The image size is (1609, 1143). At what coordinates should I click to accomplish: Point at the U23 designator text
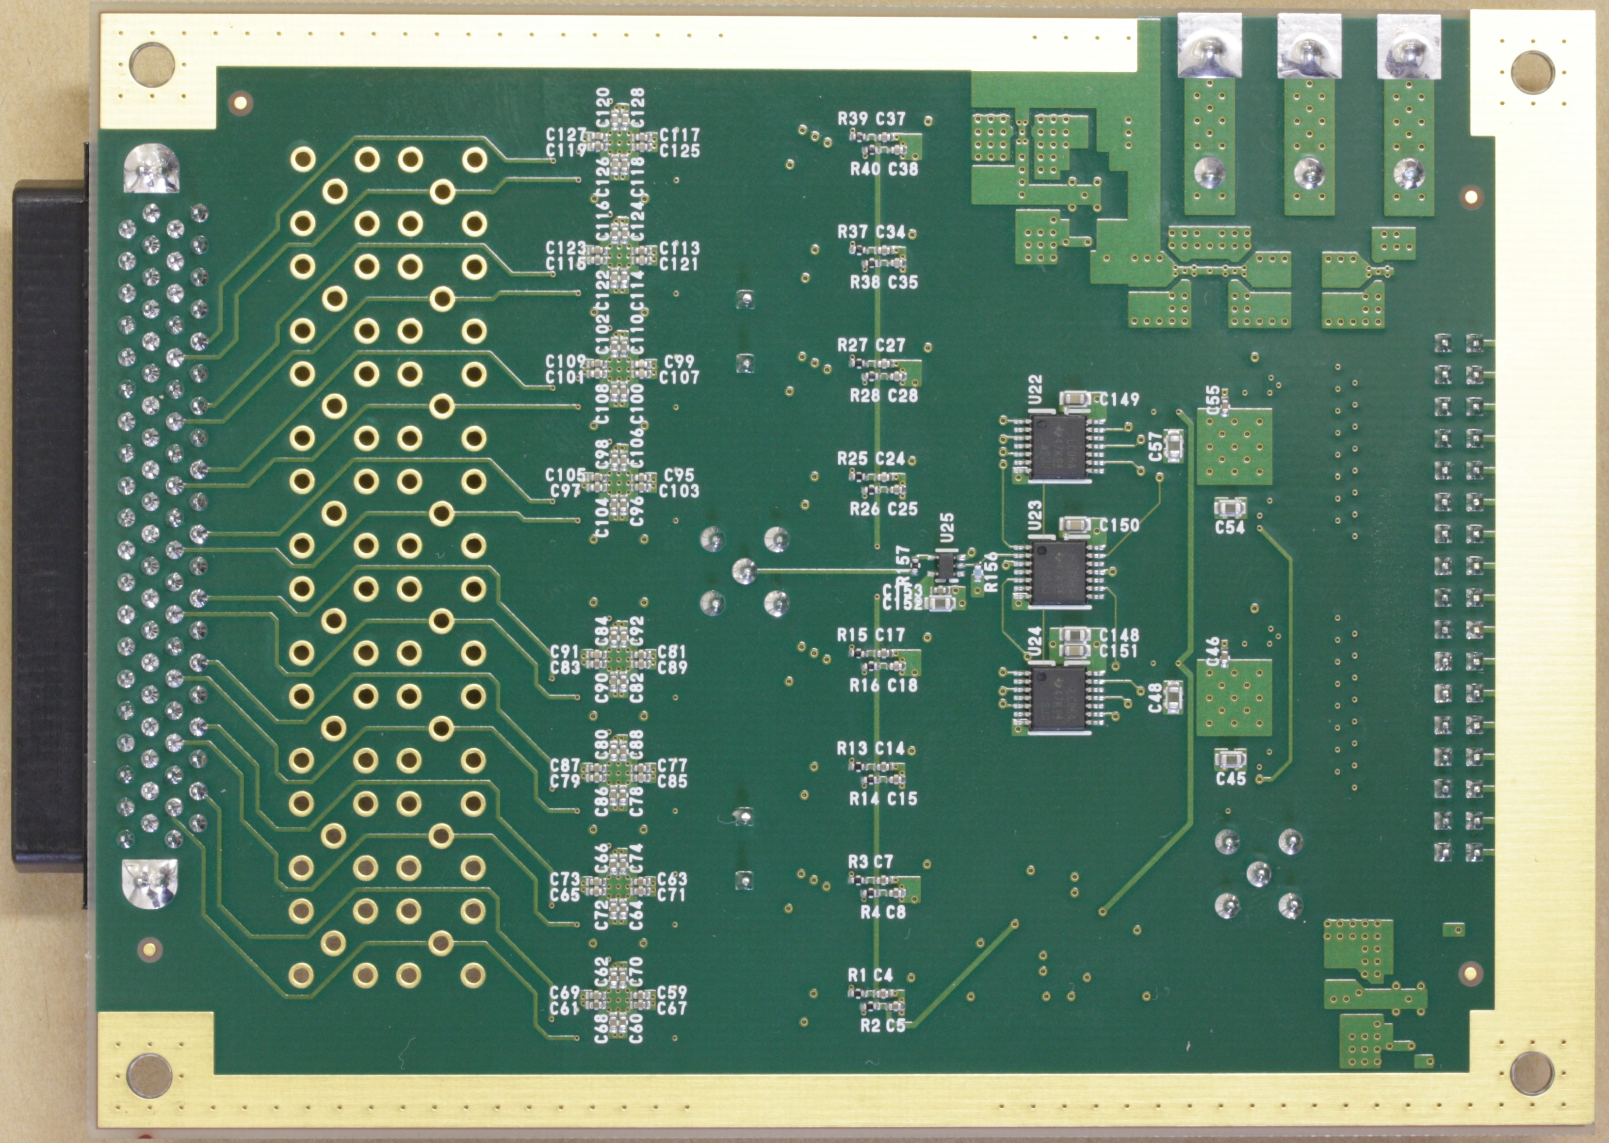pos(1035,515)
